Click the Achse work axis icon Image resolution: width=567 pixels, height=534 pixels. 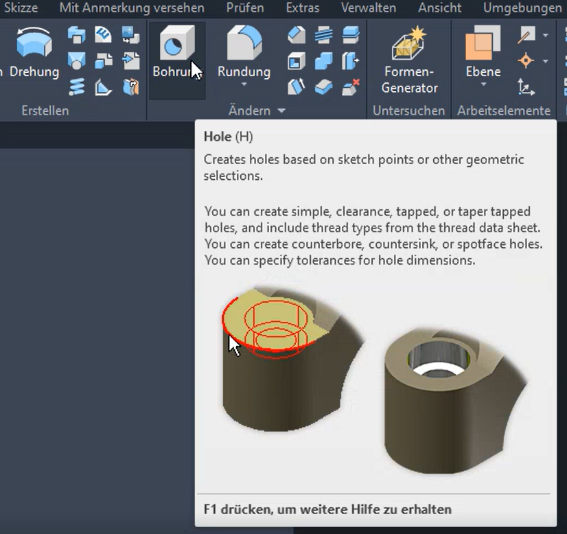tap(527, 34)
